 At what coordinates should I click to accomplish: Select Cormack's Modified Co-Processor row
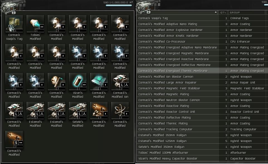(x=202, y=41)
